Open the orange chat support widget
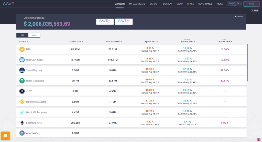262x142 pixels. 5,136
